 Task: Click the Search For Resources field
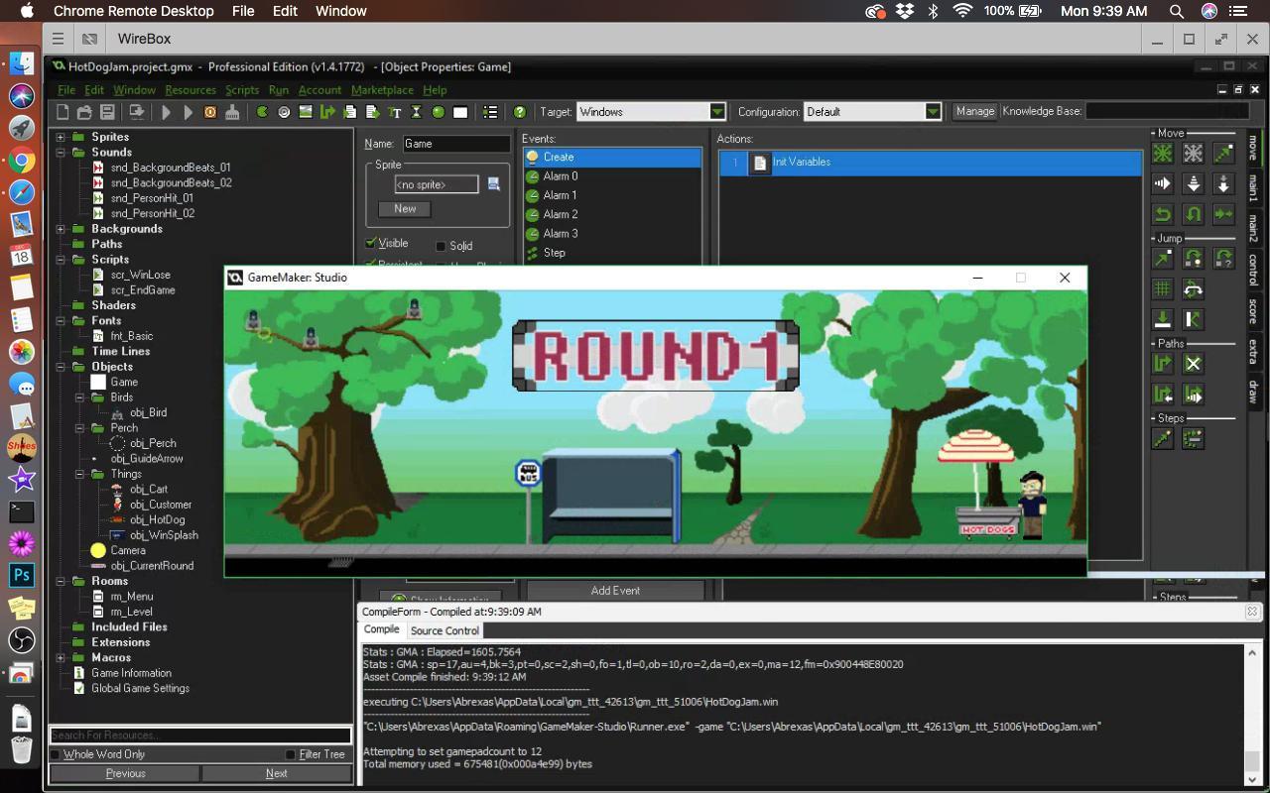[200, 736]
